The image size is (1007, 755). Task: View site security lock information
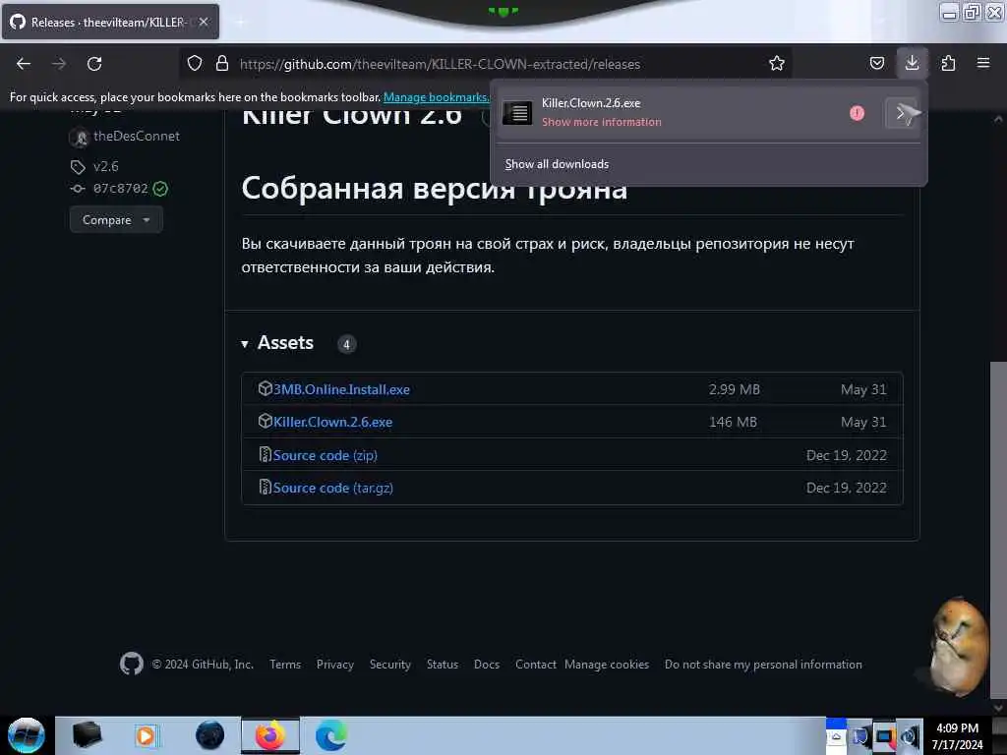(x=222, y=63)
